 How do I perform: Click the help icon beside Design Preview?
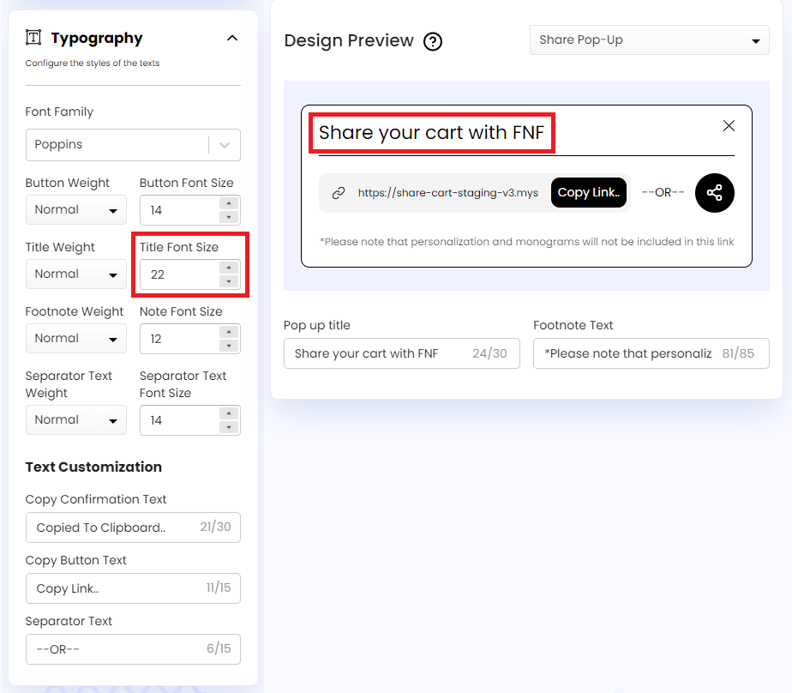(433, 41)
